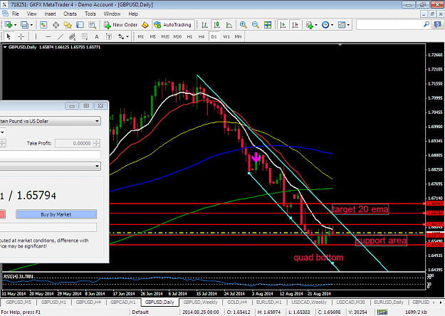Toggle chart auto scroll

(283, 25)
